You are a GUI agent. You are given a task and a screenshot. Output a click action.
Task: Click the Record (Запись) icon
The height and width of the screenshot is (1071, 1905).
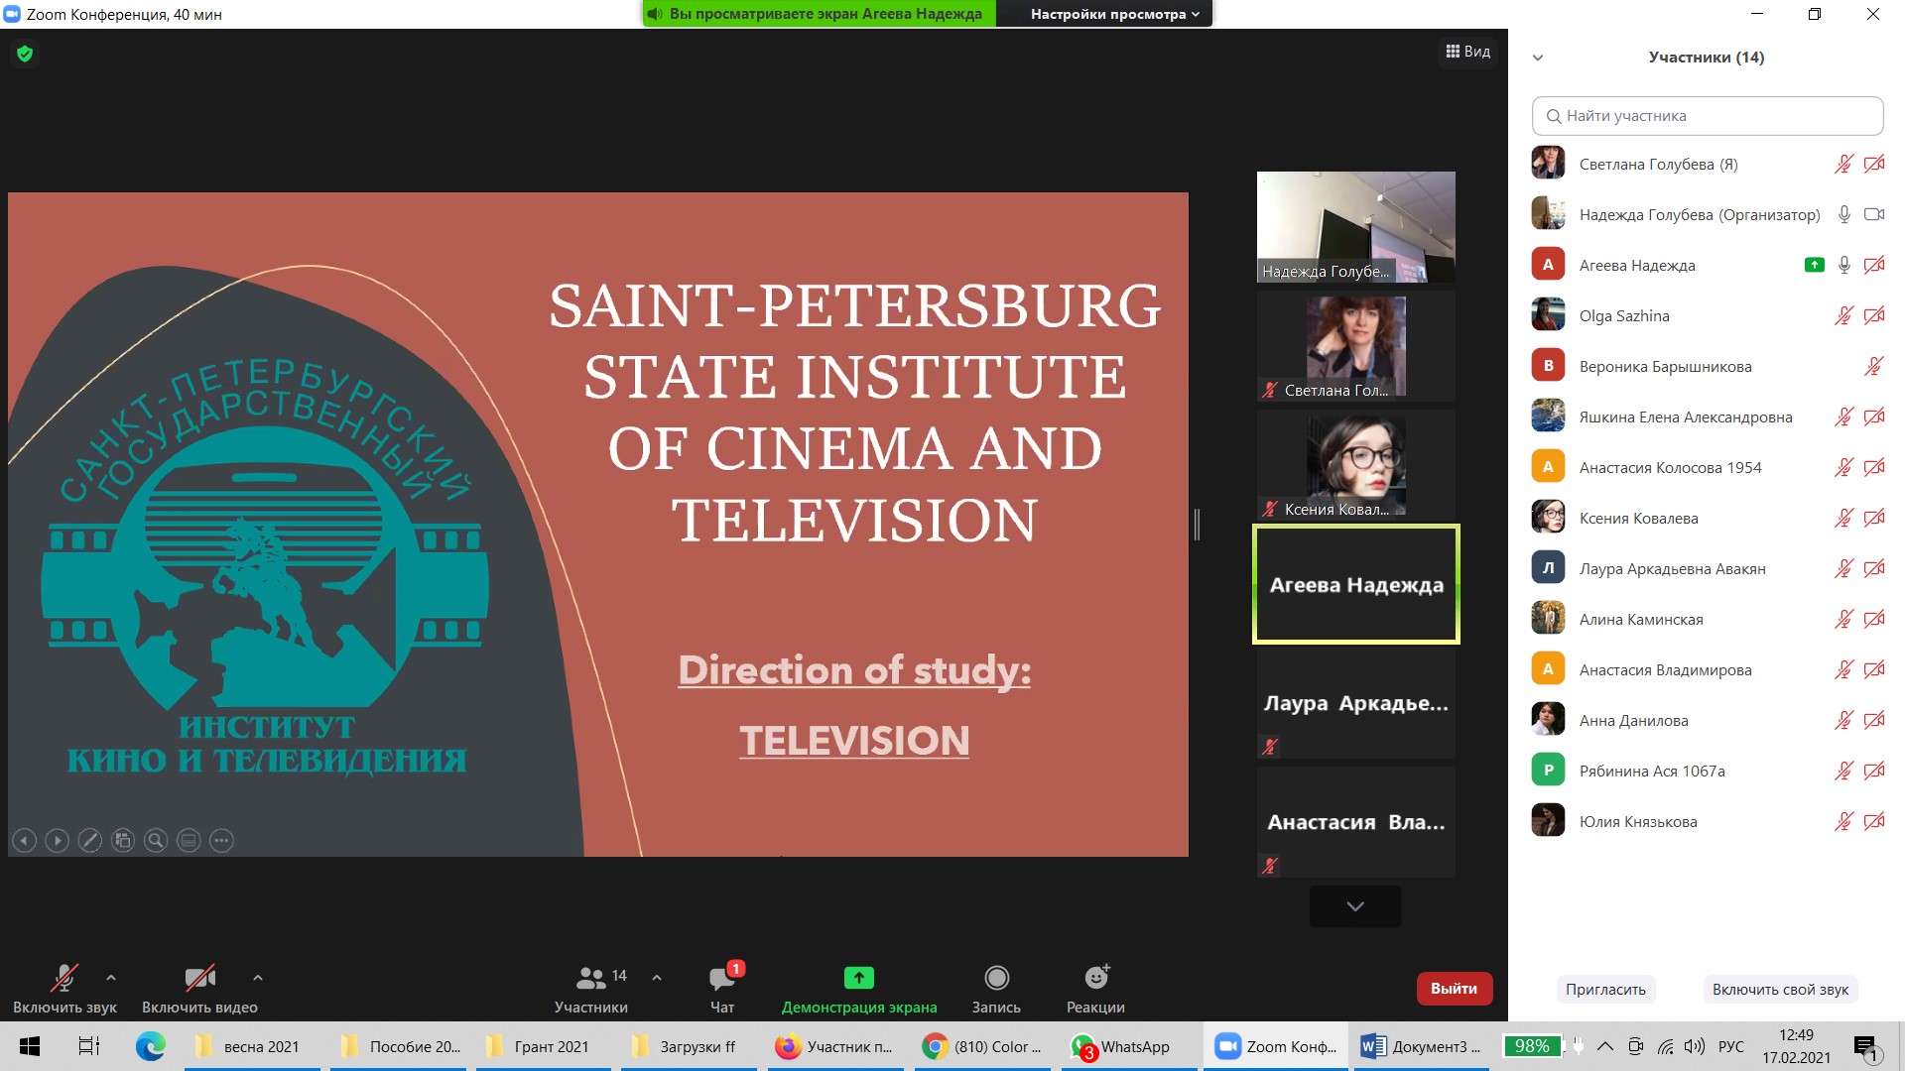click(996, 979)
